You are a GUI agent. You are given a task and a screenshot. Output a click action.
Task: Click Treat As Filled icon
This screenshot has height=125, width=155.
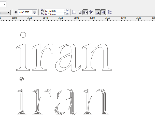(103, 12)
